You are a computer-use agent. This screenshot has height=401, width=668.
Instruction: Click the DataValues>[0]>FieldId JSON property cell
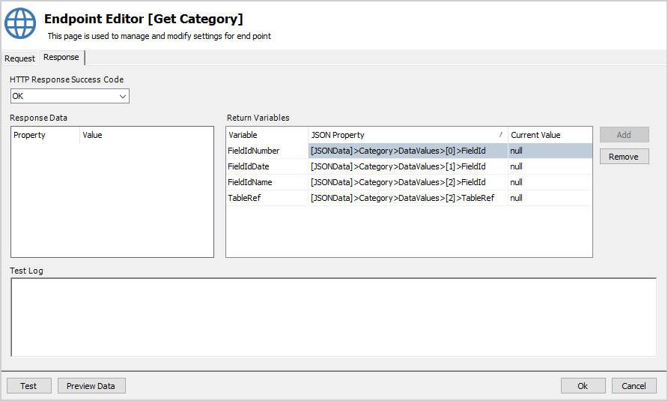click(407, 151)
